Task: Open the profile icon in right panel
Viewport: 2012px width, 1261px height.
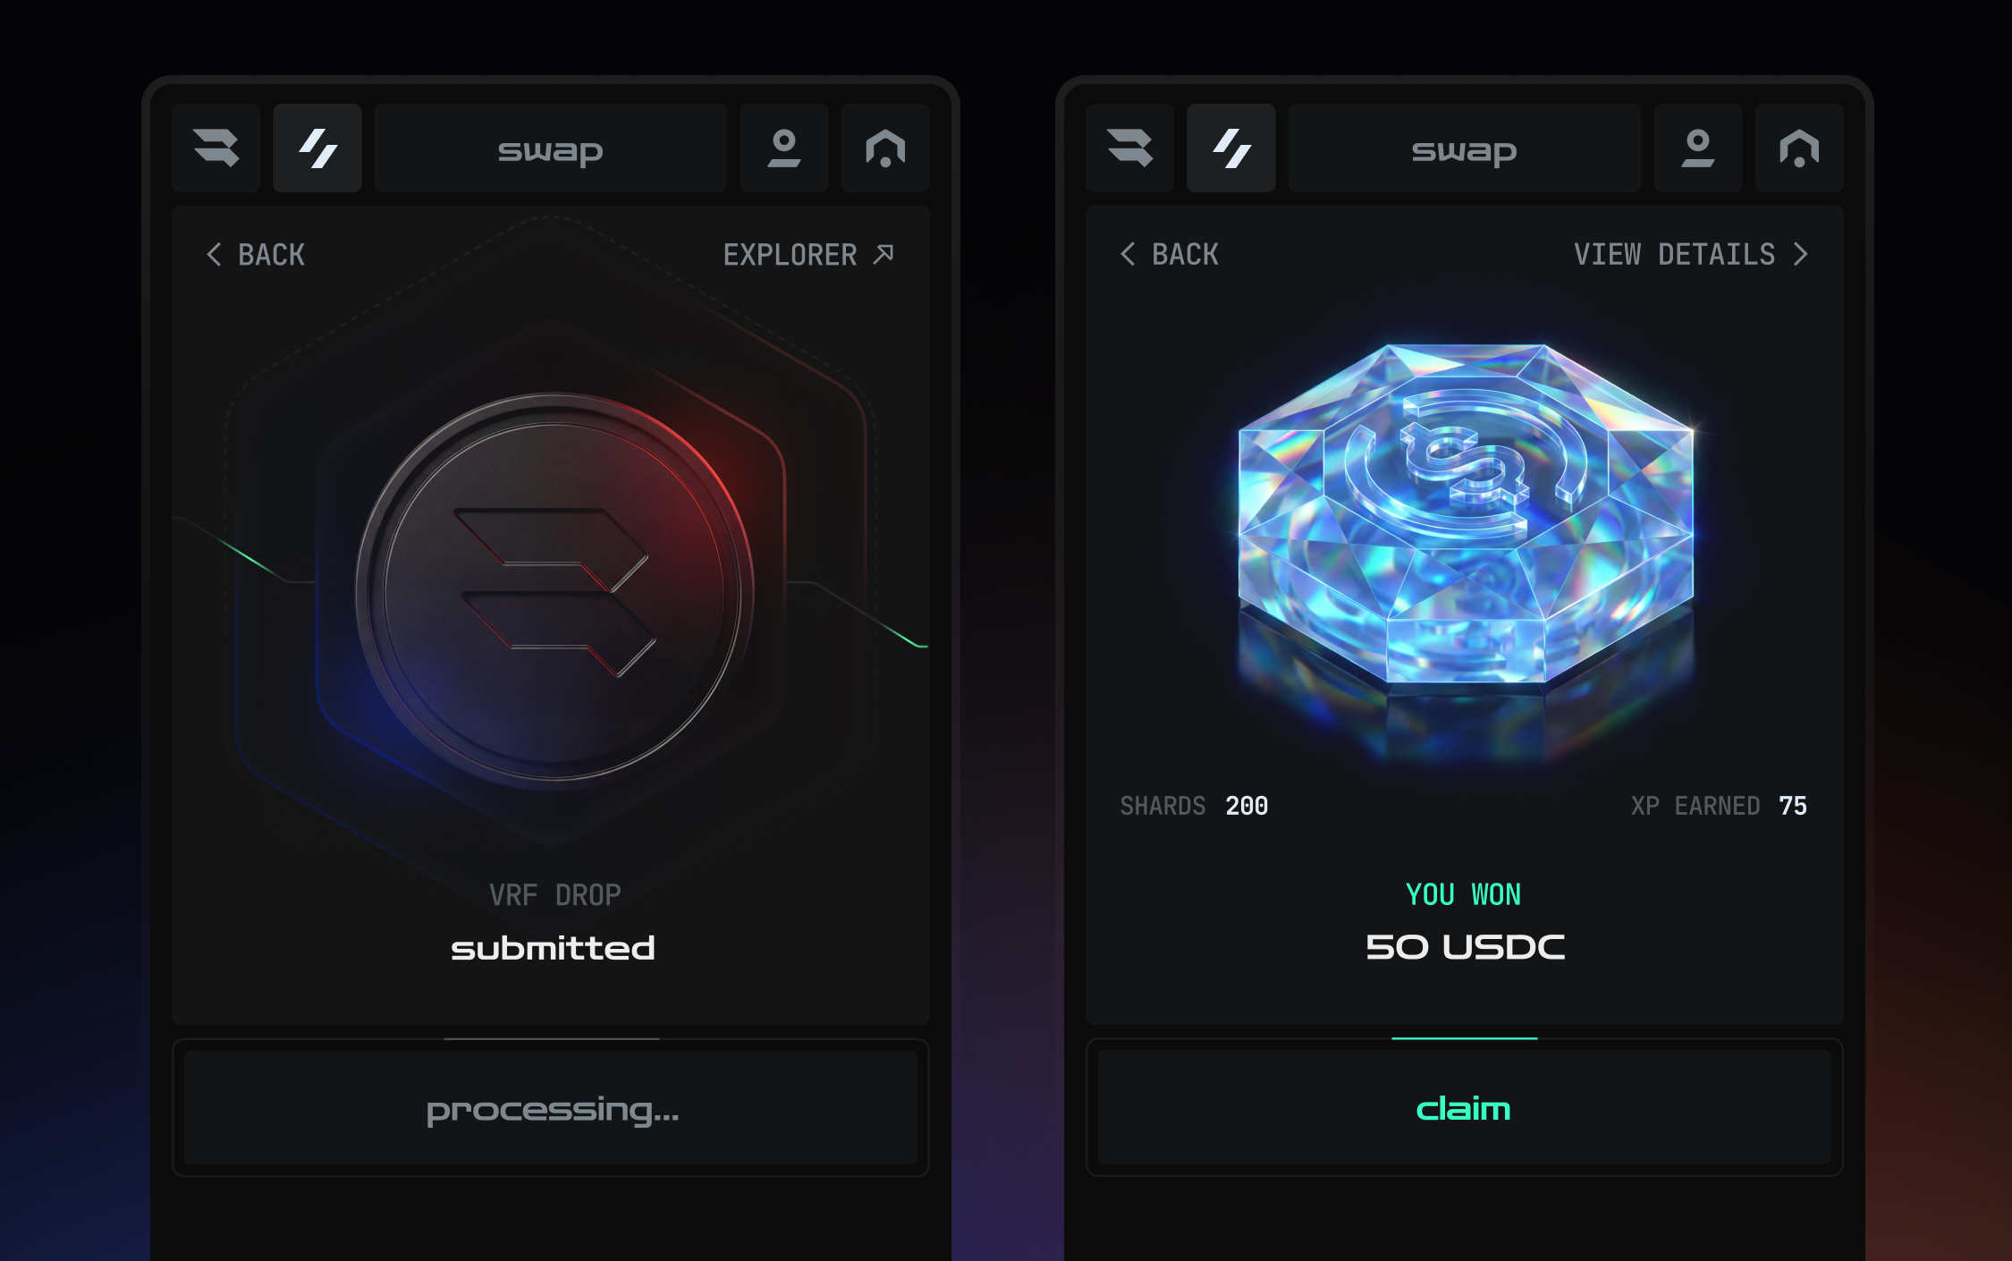Action: pos(1698,148)
